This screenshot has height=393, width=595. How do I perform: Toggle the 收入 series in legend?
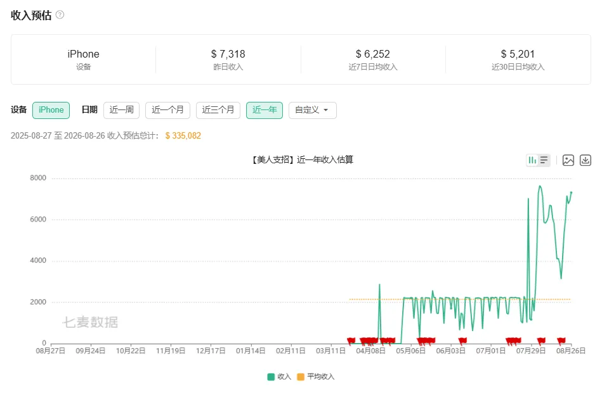[x=279, y=377]
